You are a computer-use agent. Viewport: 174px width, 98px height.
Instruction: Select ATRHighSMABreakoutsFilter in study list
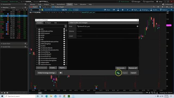click(x=49, y=42)
